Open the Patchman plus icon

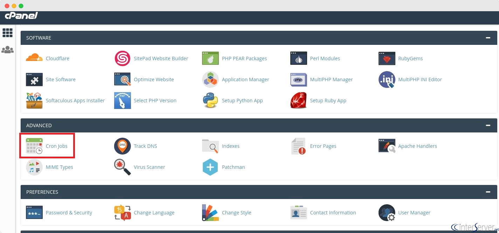tap(210, 167)
